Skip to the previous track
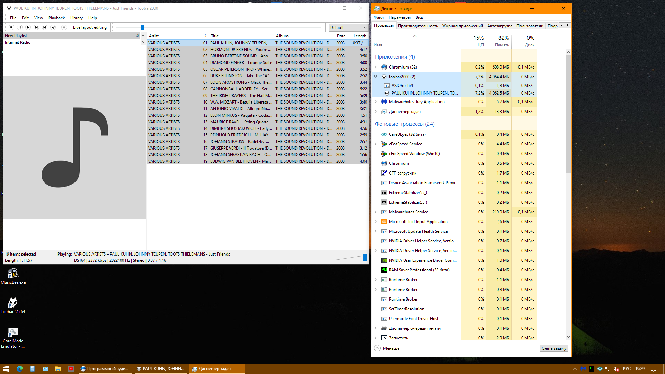 36,27
